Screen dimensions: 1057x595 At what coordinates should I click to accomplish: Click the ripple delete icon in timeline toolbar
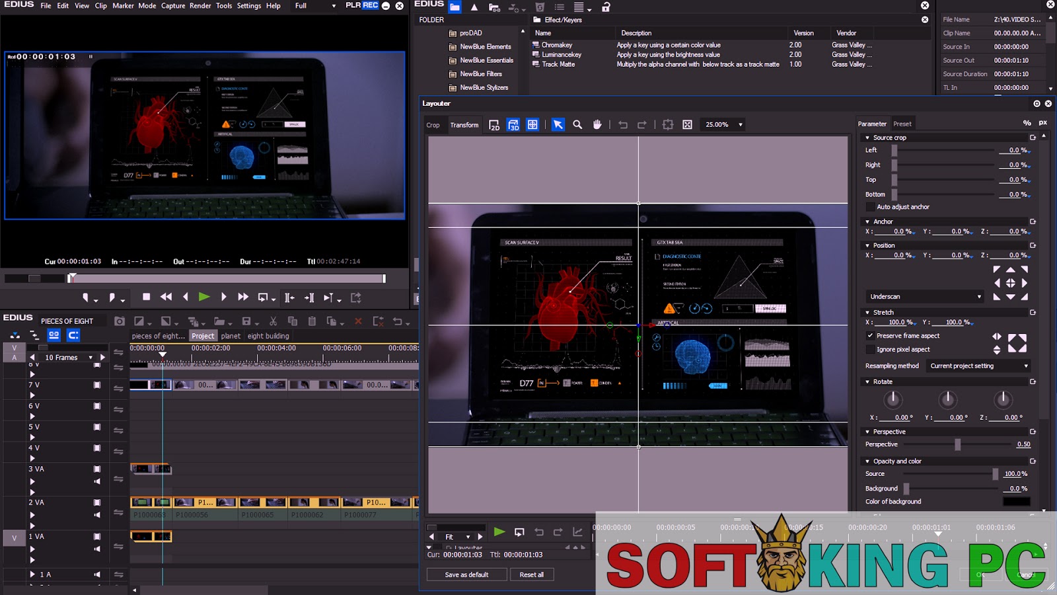pos(378,321)
